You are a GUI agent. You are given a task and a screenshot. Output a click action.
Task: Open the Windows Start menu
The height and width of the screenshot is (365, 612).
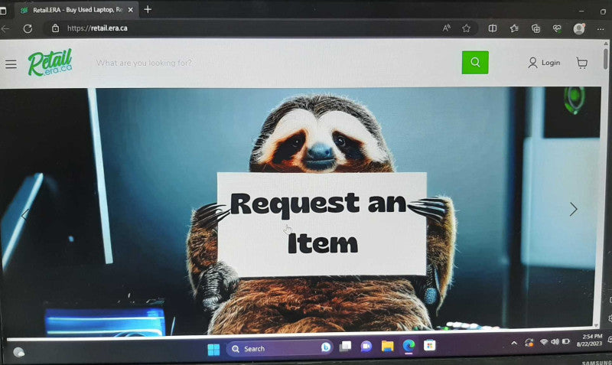(x=213, y=350)
